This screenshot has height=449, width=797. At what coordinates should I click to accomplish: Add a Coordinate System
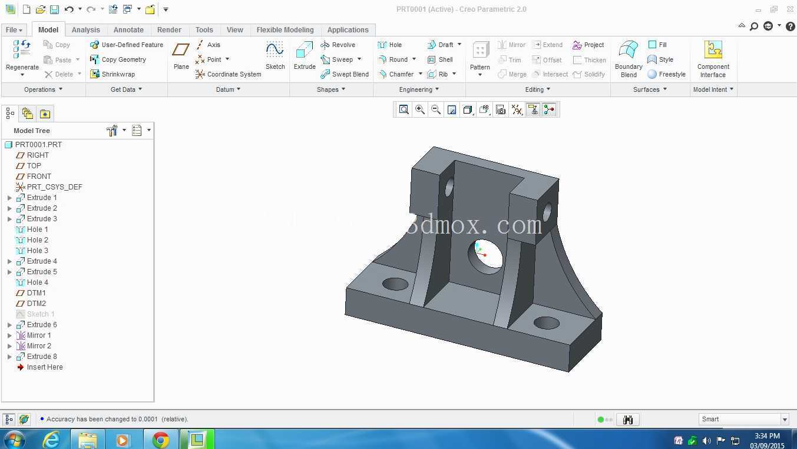(x=229, y=74)
